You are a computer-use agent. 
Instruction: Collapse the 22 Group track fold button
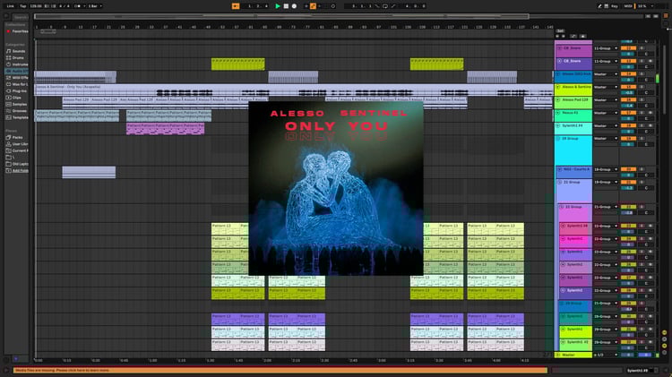562,207
